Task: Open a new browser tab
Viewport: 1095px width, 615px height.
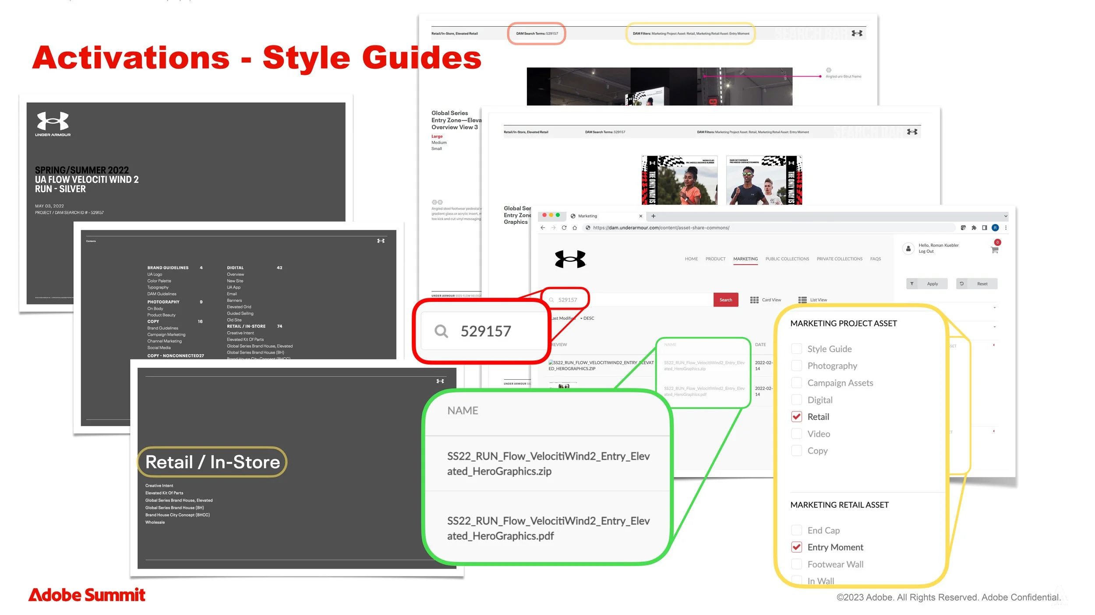Action: pos(653,216)
